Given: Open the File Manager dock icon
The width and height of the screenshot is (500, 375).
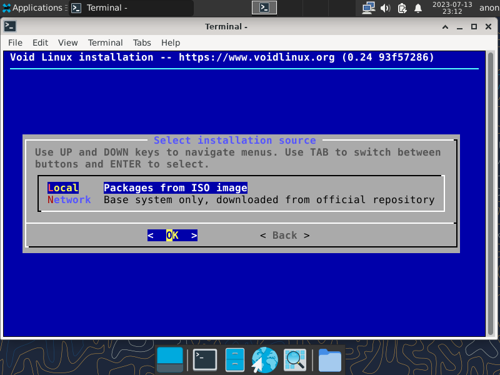Looking at the screenshot, I should tap(235, 360).
